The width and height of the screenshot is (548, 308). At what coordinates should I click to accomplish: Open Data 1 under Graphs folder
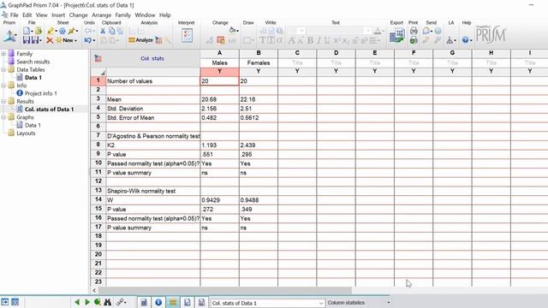click(33, 126)
